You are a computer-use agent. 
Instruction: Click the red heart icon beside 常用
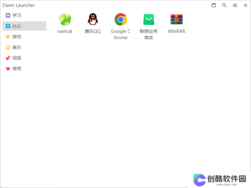pyautogui.click(x=8, y=69)
